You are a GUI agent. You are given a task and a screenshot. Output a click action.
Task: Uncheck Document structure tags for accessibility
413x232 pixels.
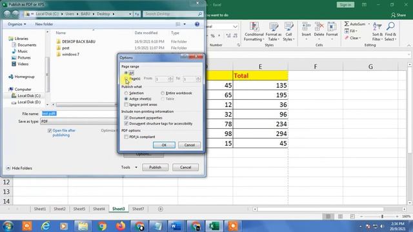pos(126,124)
